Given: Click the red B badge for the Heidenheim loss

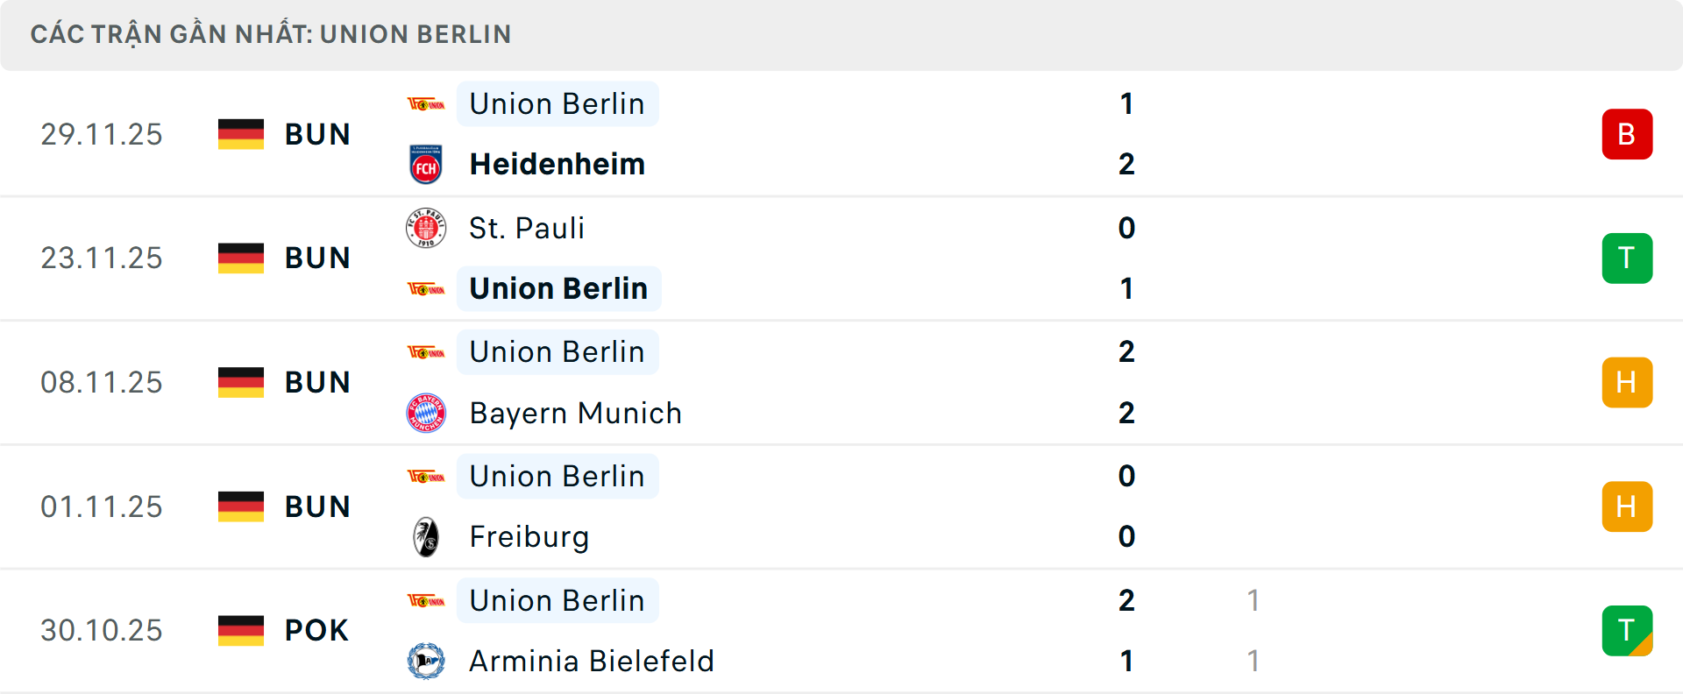Looking at the screenshot, I should point(1627,134).
